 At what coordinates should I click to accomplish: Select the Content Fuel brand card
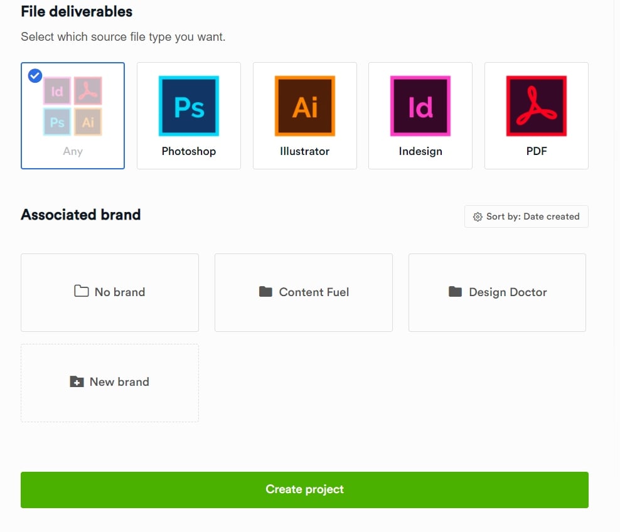(303, 292)
